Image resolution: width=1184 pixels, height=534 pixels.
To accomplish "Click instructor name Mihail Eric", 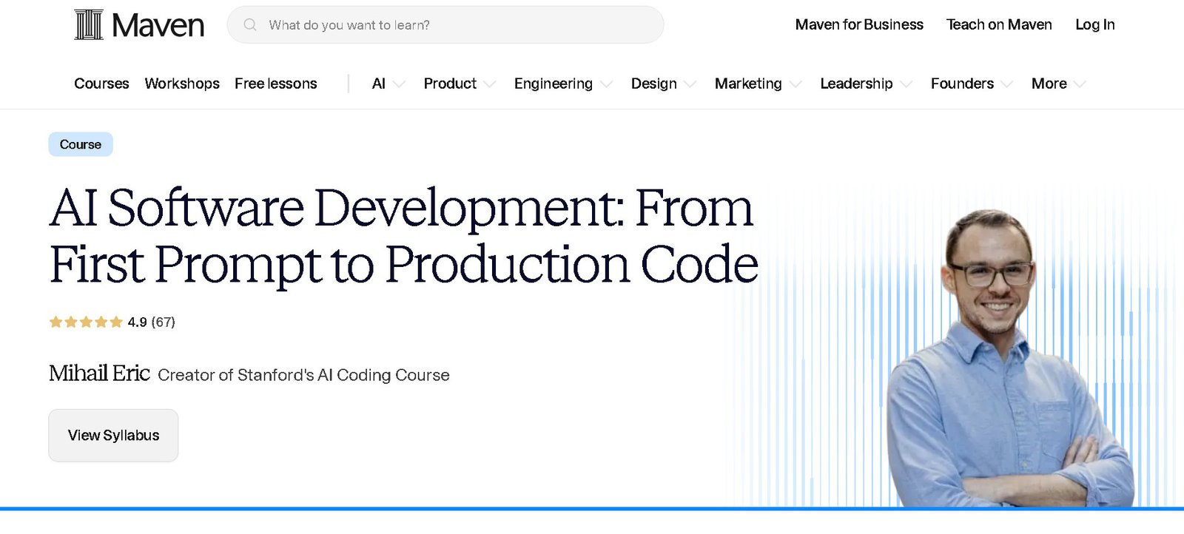I will click(x=99, y=374).
